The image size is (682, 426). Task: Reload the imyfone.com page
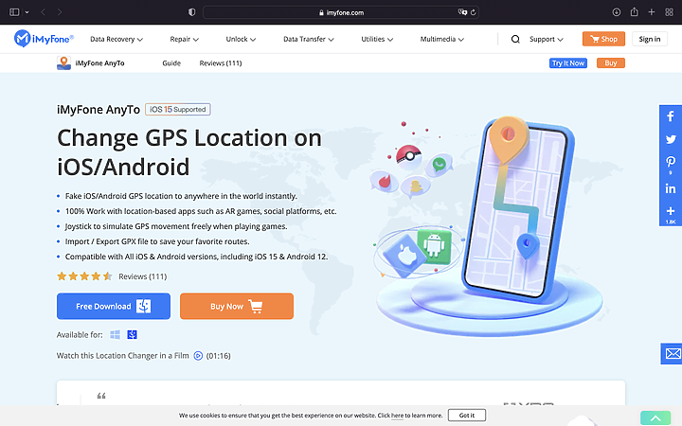click(474, 12)
